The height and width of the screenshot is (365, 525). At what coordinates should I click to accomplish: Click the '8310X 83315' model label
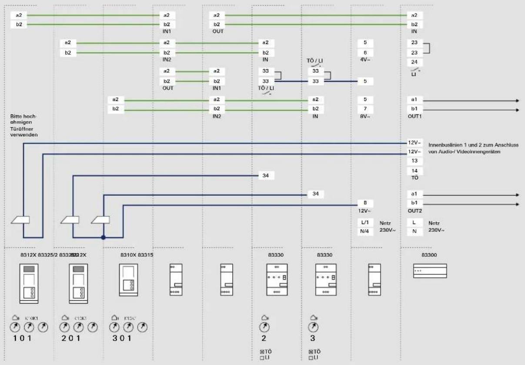pyautogui.click(x=137, y=254)
